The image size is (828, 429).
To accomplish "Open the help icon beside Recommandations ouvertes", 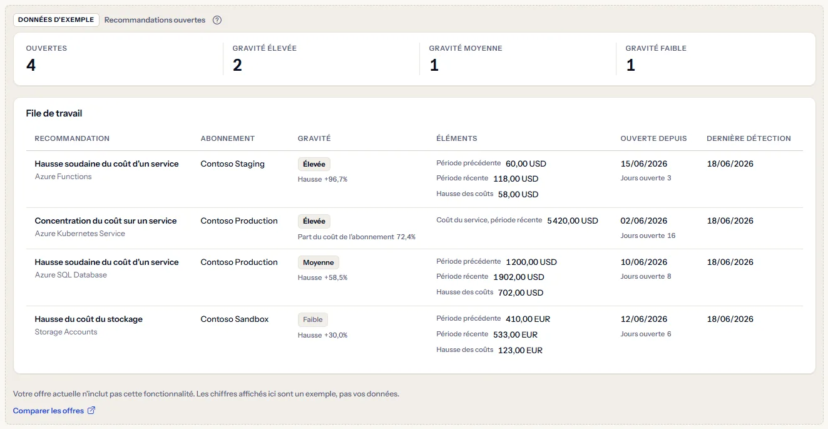I will coord(217,20).
